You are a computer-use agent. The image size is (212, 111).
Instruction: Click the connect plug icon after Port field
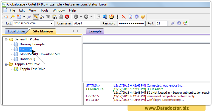tap(173, 23)
